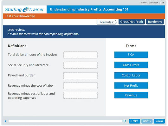The image size is (168, 126).
Task: Click drop box for Total dollar amount of invoices
Action: 81,55
